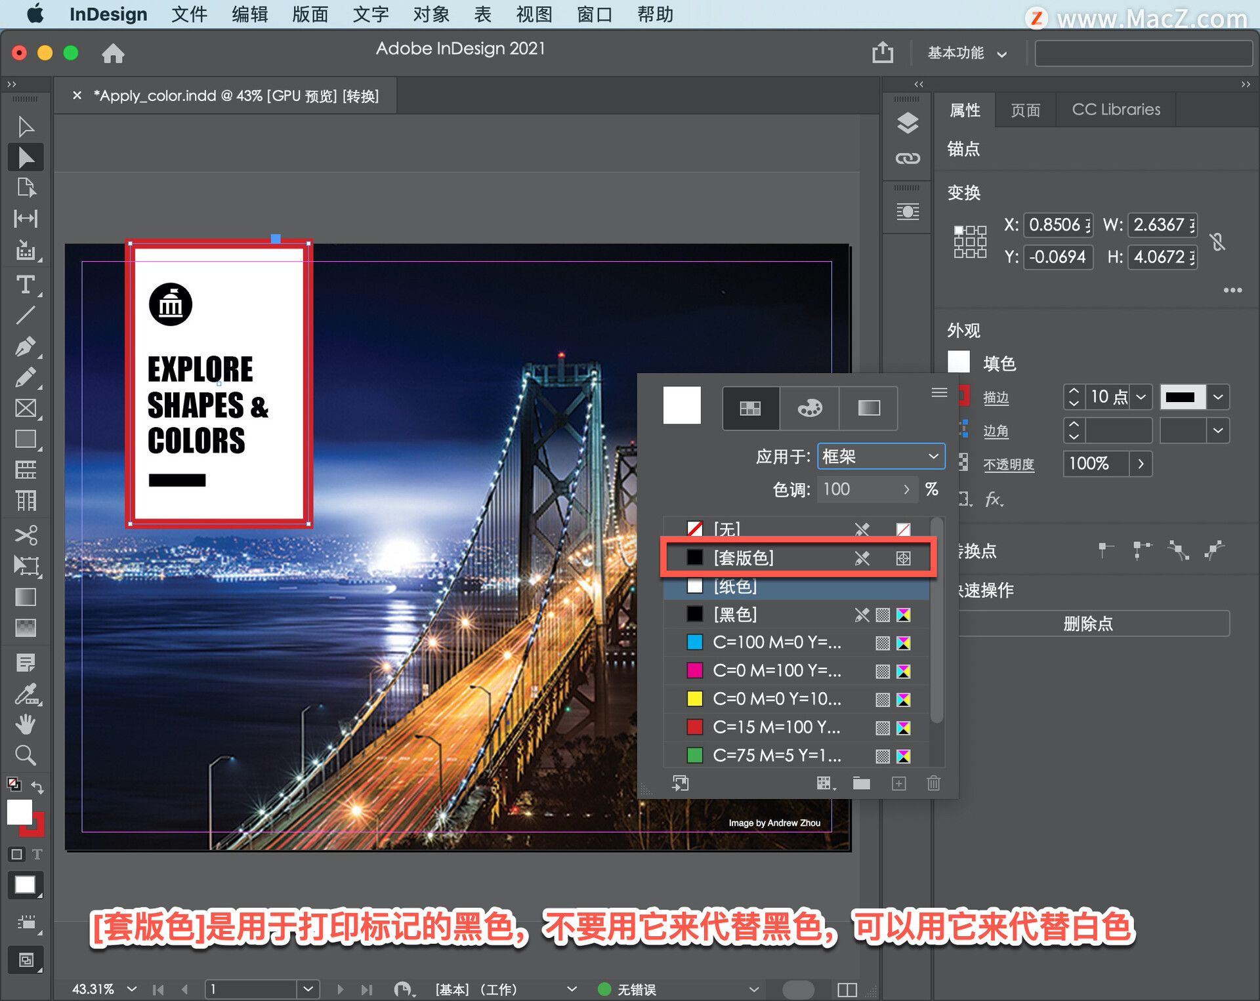Click the delete swatch trash icon

point(933,783)
